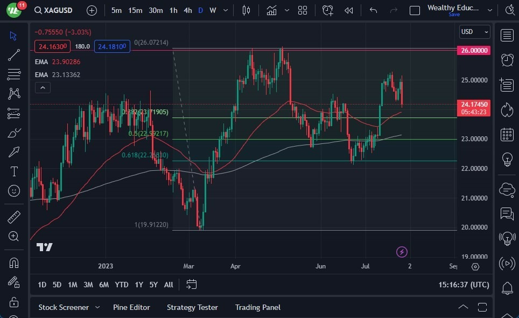The height and width of the screenshot is (318, 519).
Task: Select the Trend Line tool
Action: pos(14,55)
